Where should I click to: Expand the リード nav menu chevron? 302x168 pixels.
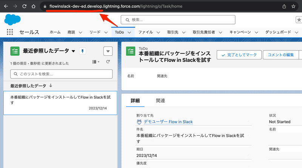pyautogui.click(x=106, y=32)
